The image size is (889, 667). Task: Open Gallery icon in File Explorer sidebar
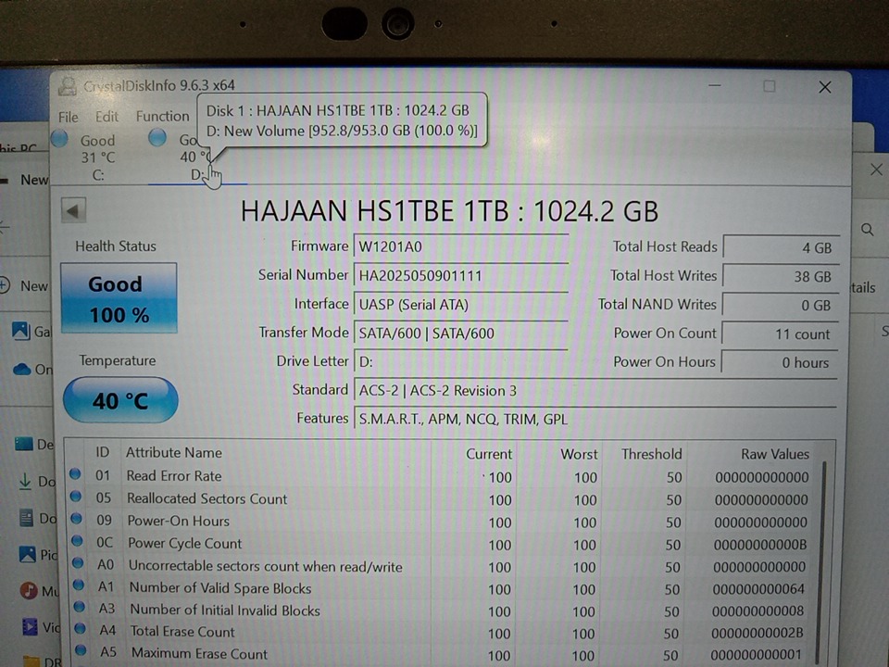tap(21, 331)
